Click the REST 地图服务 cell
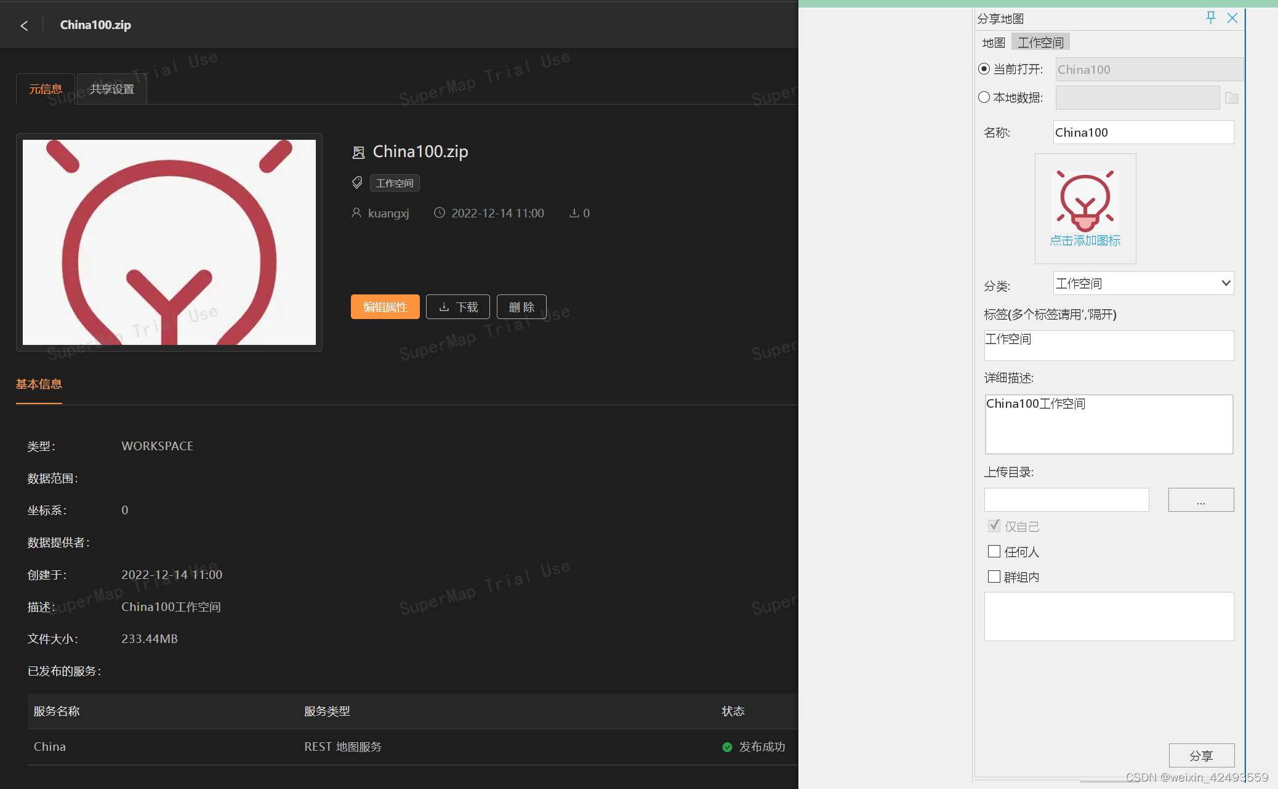 coord(343,747)
